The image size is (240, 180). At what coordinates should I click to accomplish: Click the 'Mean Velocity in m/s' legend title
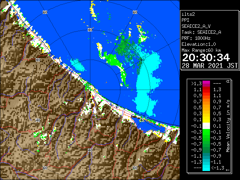point(228,126)
